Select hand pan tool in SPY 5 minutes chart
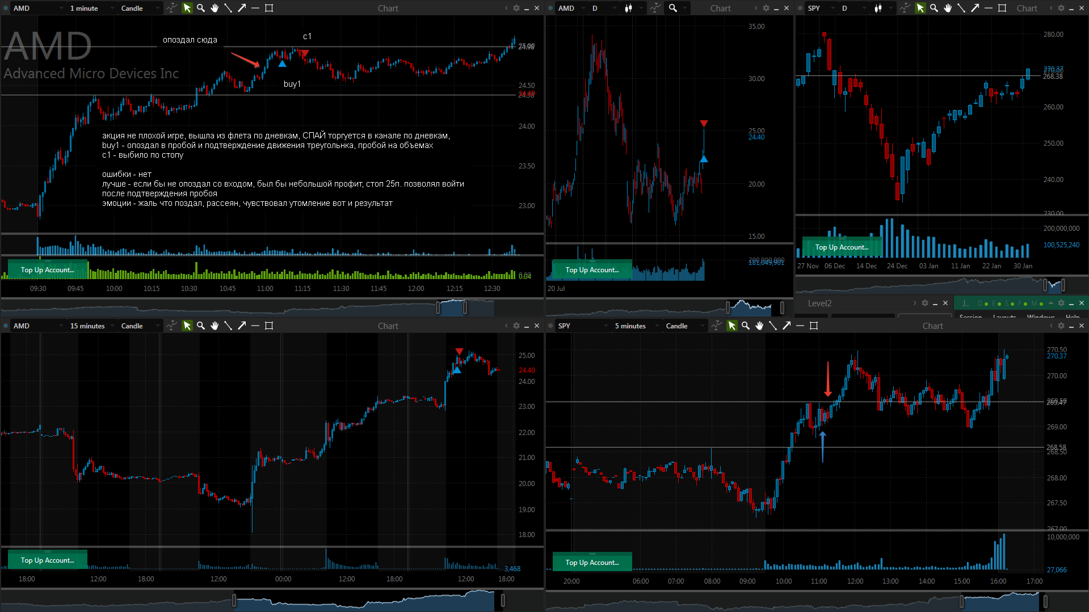1089x612 pixels. click(x=759, y=326)
